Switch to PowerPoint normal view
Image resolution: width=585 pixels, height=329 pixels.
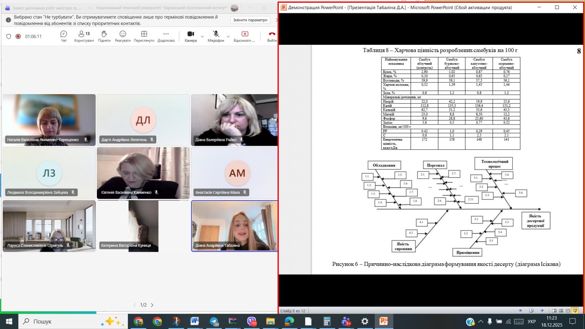click(x=554, y=311)
